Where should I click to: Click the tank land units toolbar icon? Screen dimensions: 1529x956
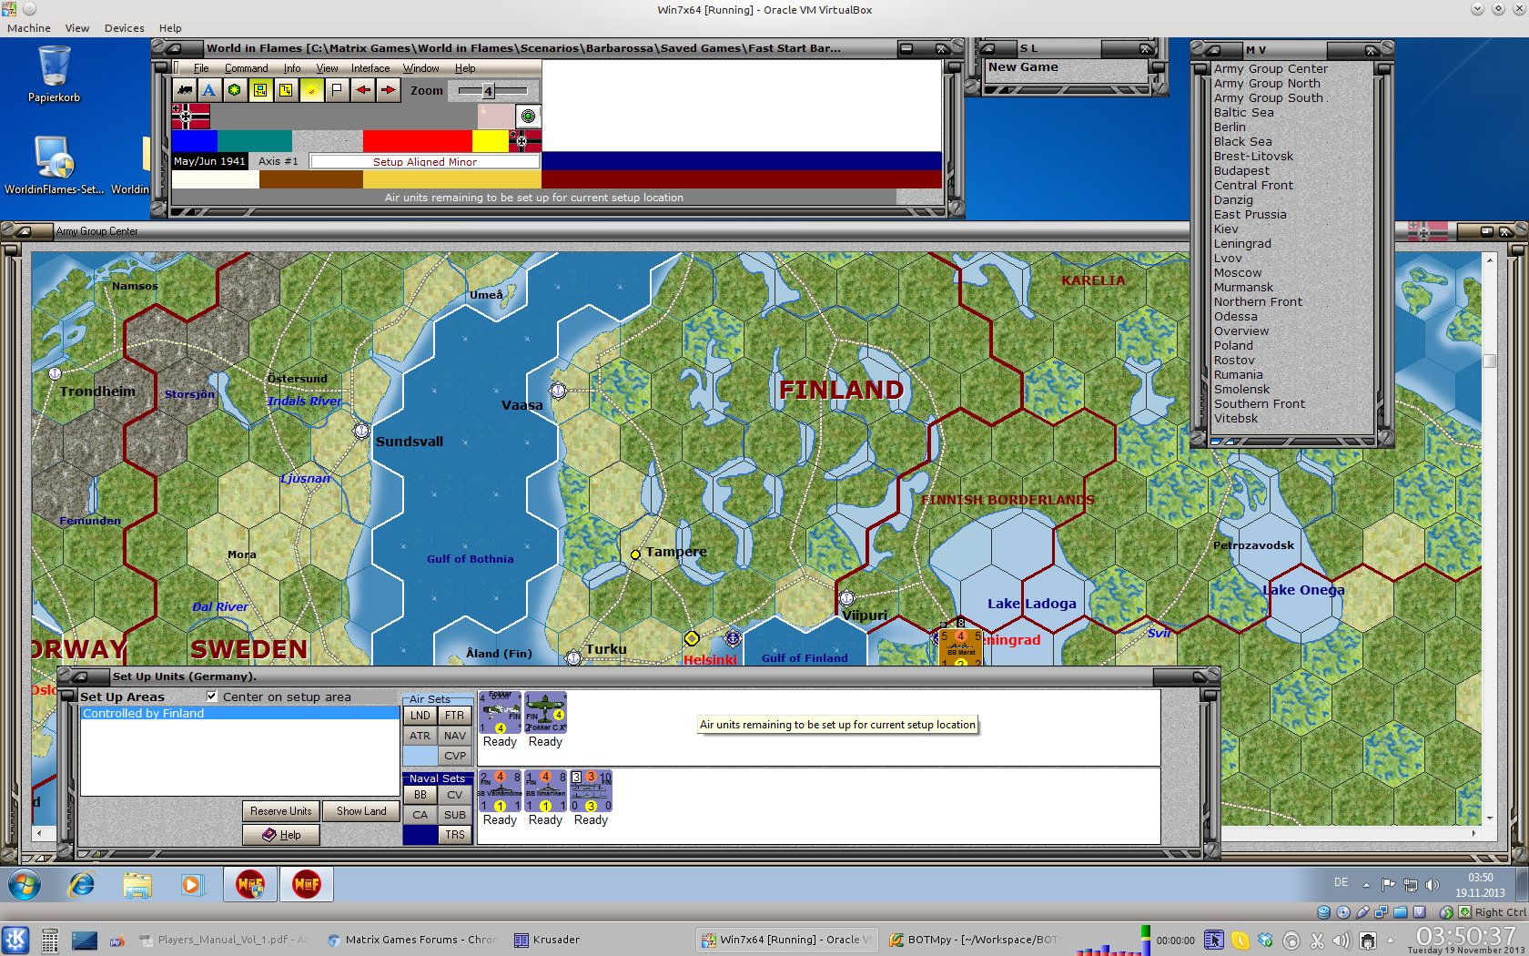[185, 90]
